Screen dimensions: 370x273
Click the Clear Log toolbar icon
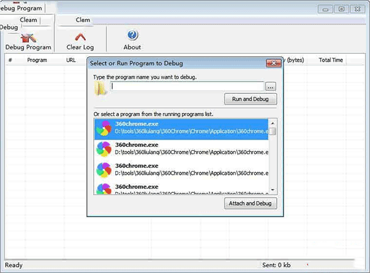coord(80,37)
